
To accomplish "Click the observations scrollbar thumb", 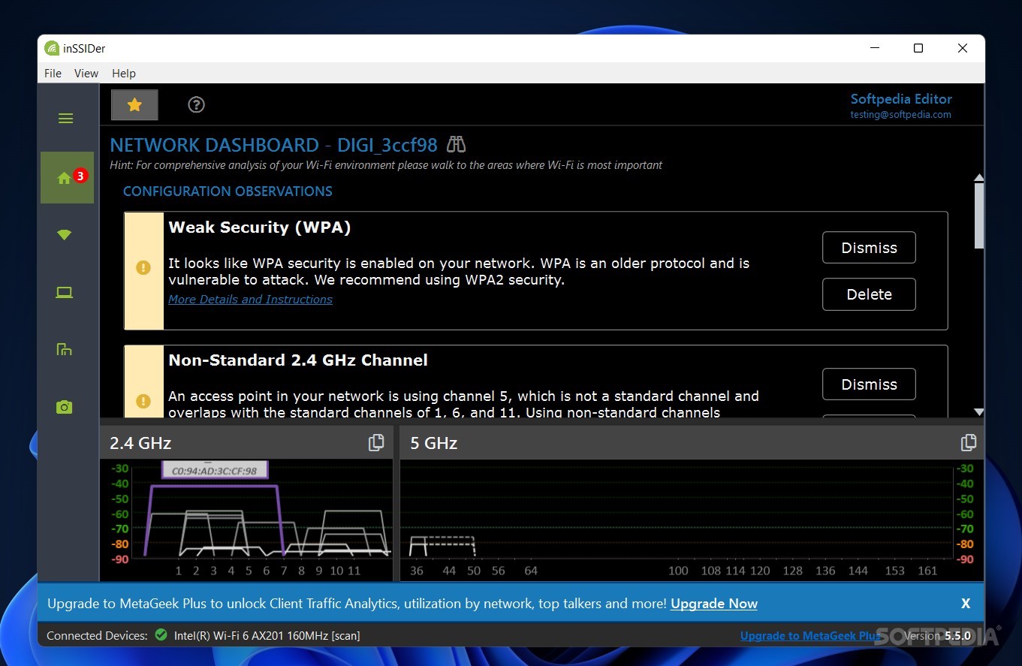I will click(978, 215).
